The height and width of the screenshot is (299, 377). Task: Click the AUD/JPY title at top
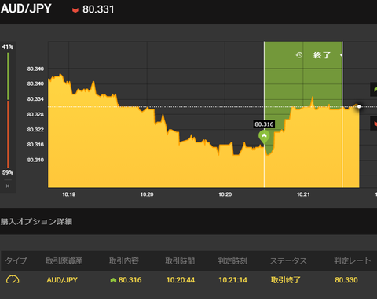(26, 9)
